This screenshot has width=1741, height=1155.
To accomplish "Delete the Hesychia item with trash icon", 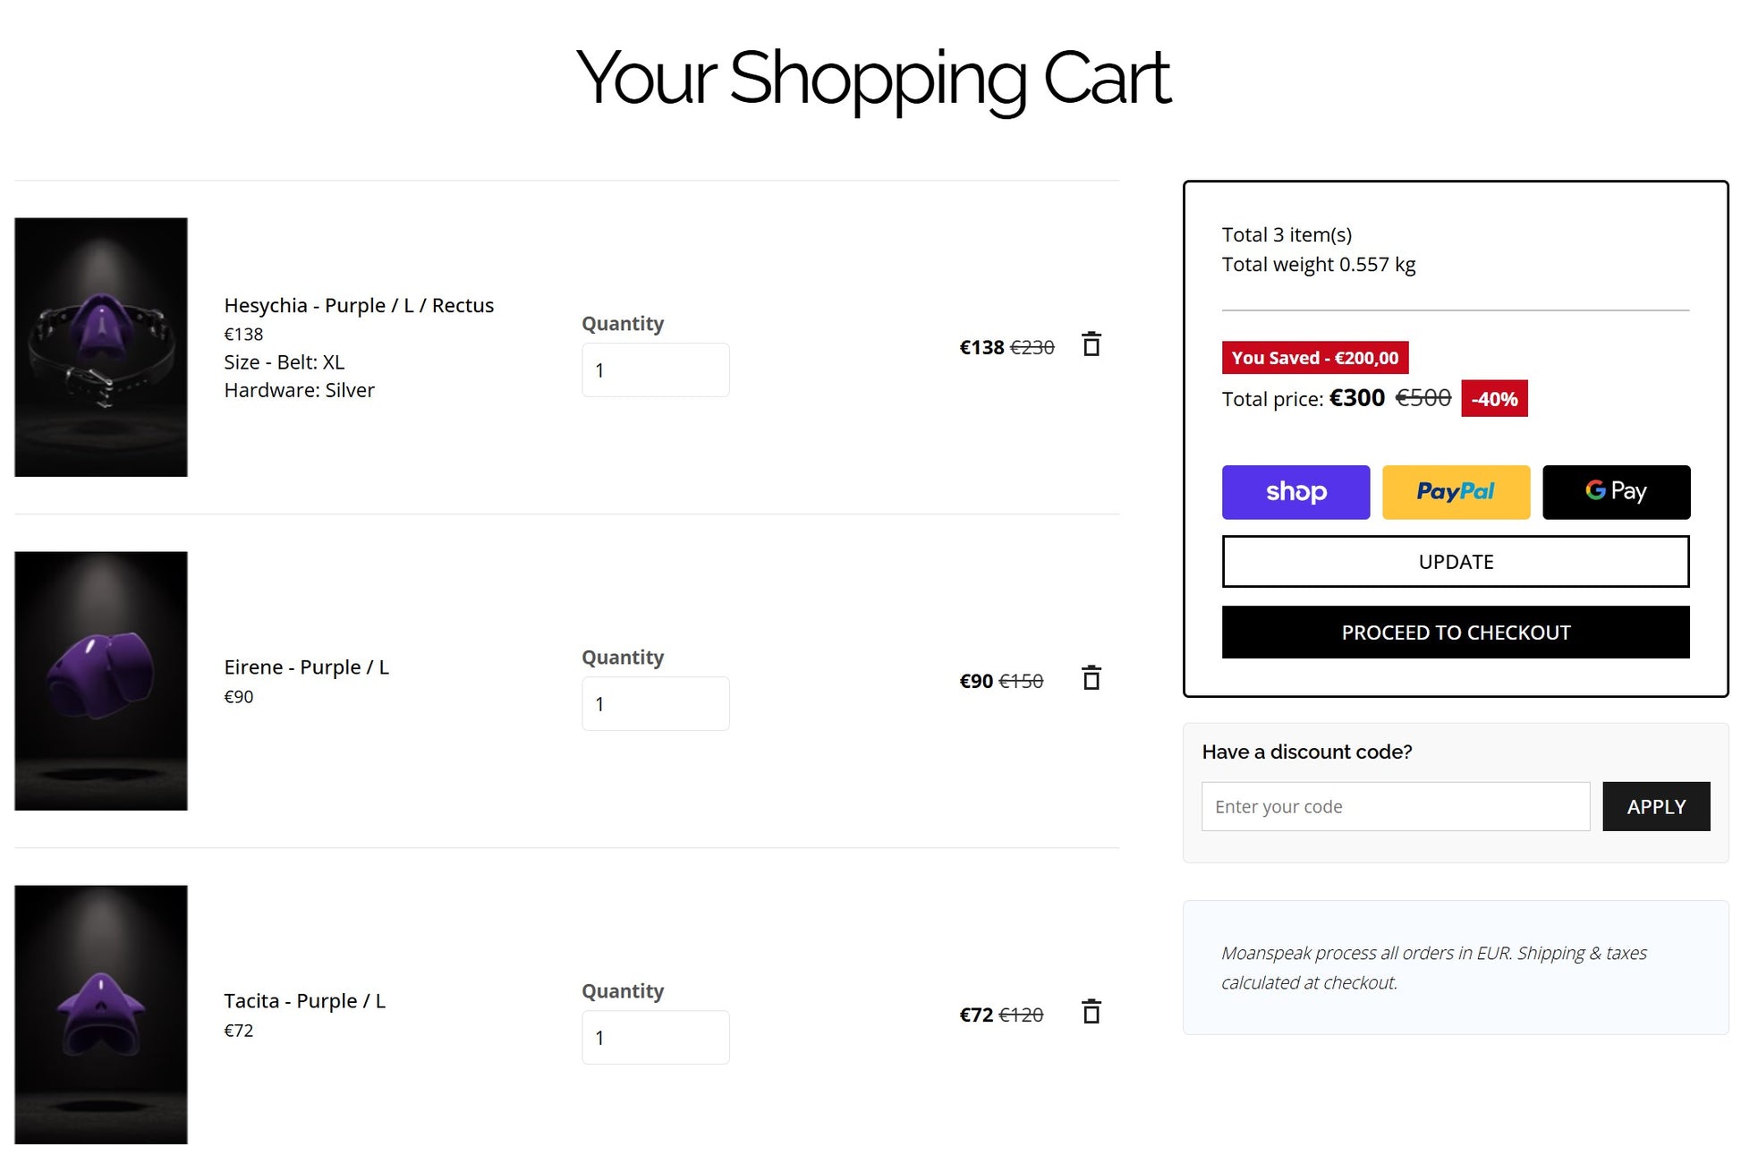I will pyautogui.click(x=1091, y=344).
